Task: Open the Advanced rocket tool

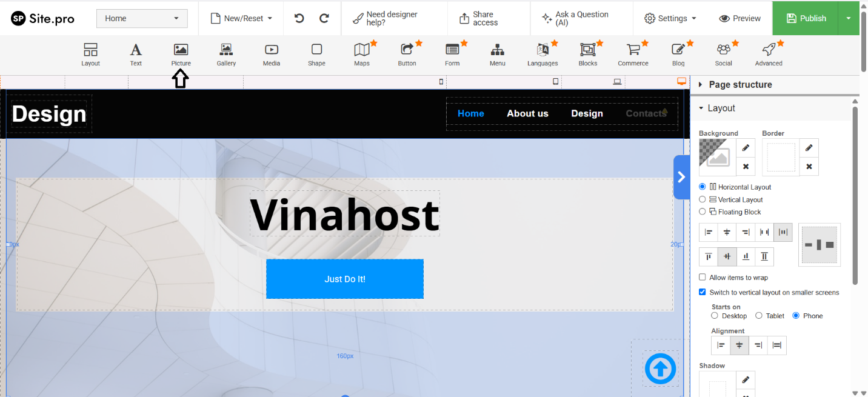Action: [x=769, y=53]
